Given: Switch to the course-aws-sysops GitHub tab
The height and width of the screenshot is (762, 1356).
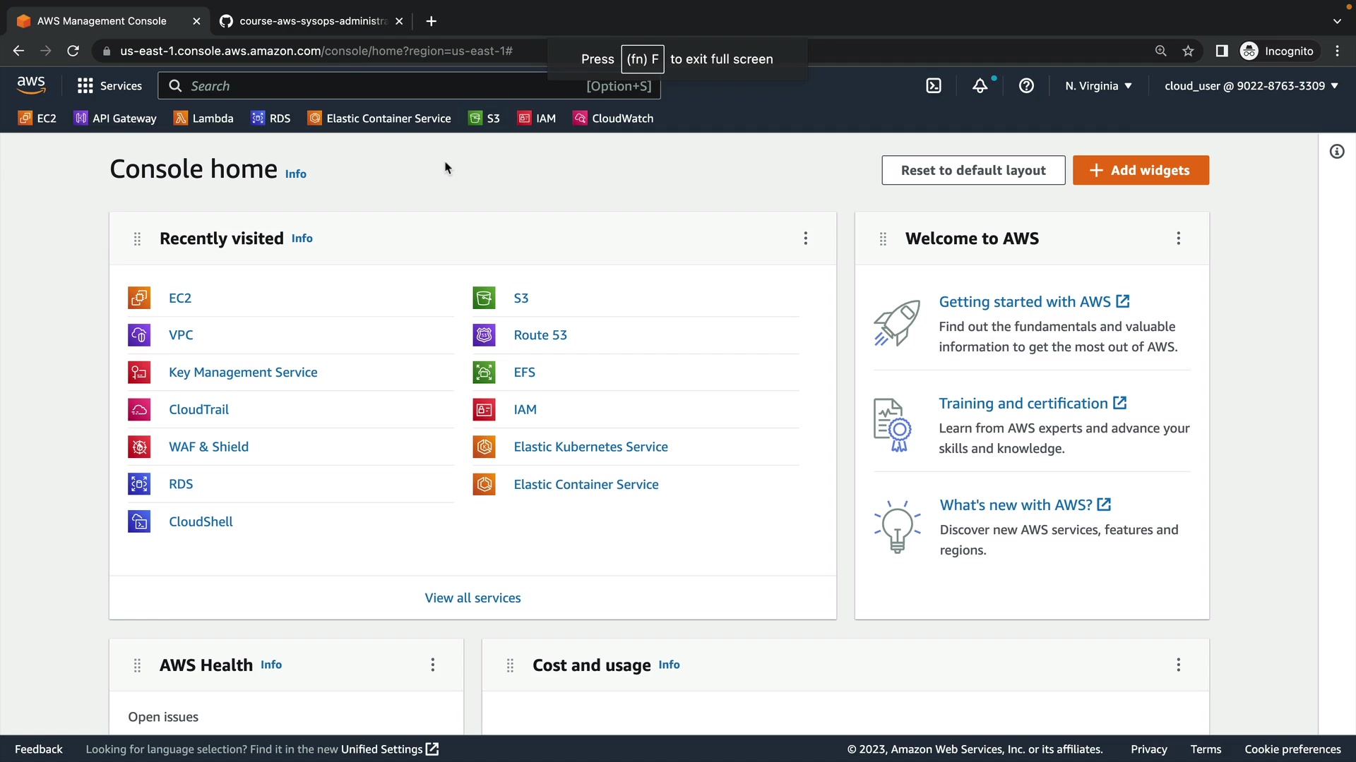Looking at the screenshot, I should pos(312,21).
